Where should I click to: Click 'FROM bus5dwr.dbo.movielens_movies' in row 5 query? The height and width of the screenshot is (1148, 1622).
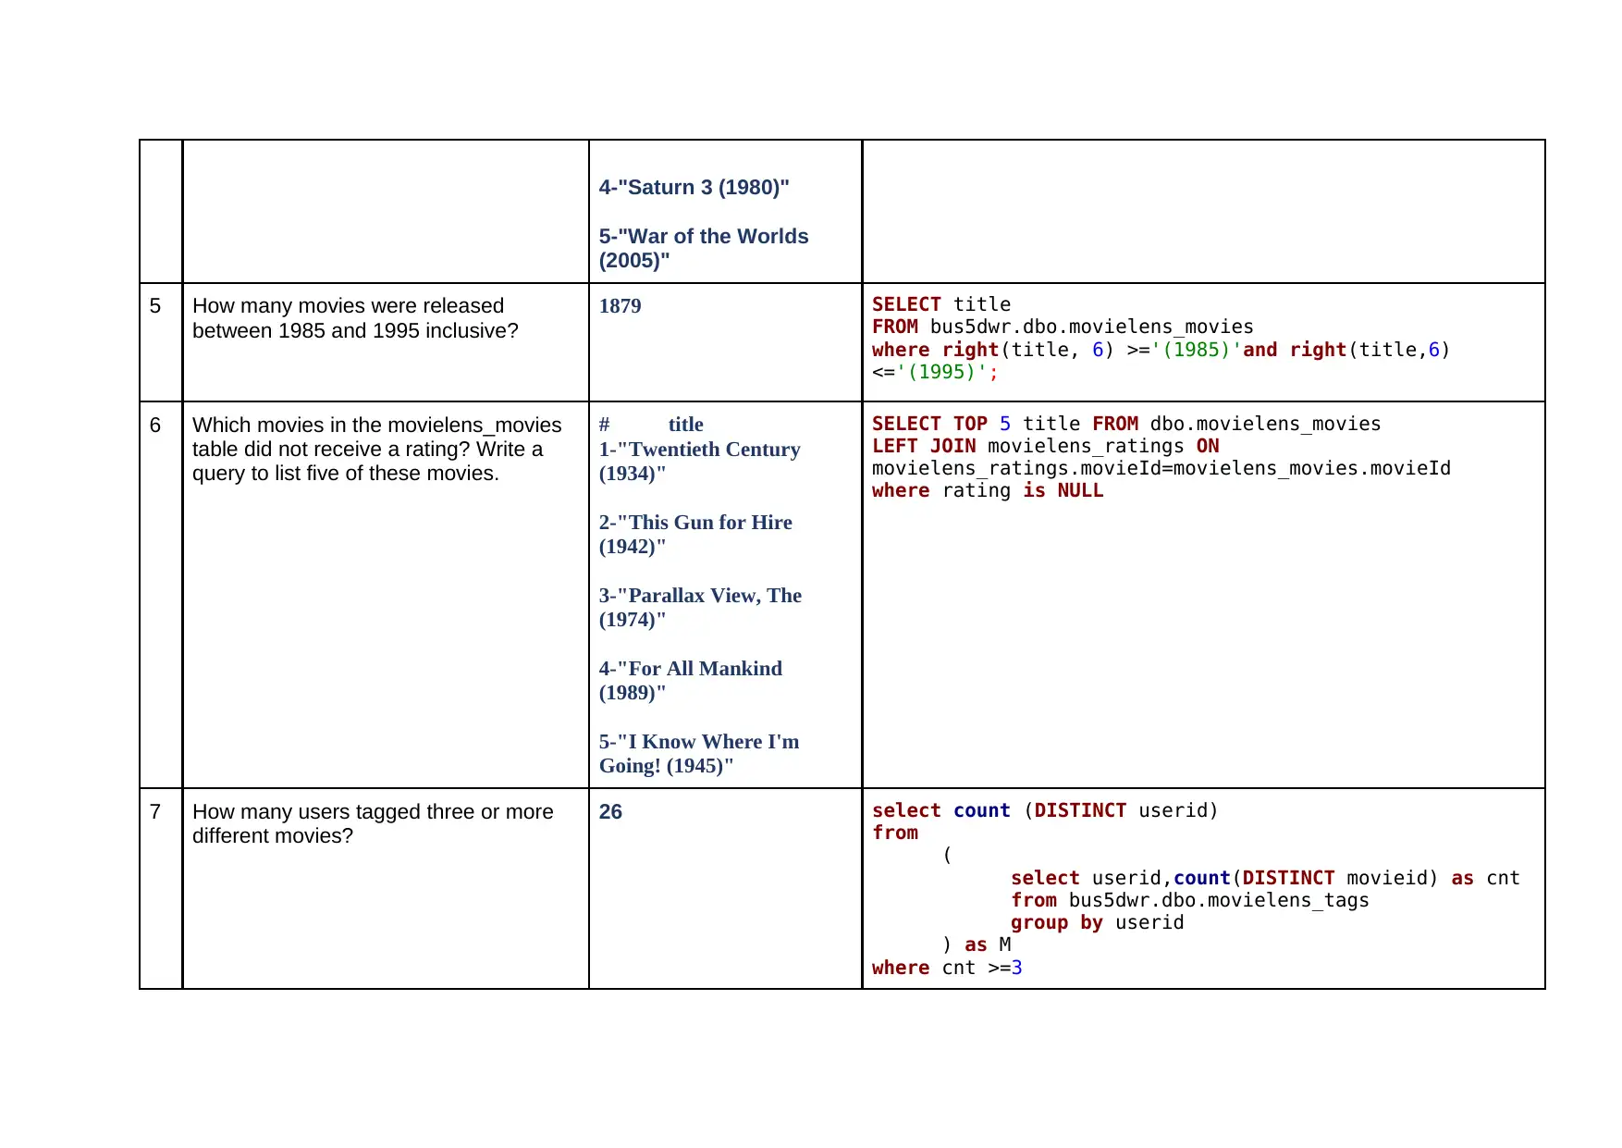[x=1063, y=327]
